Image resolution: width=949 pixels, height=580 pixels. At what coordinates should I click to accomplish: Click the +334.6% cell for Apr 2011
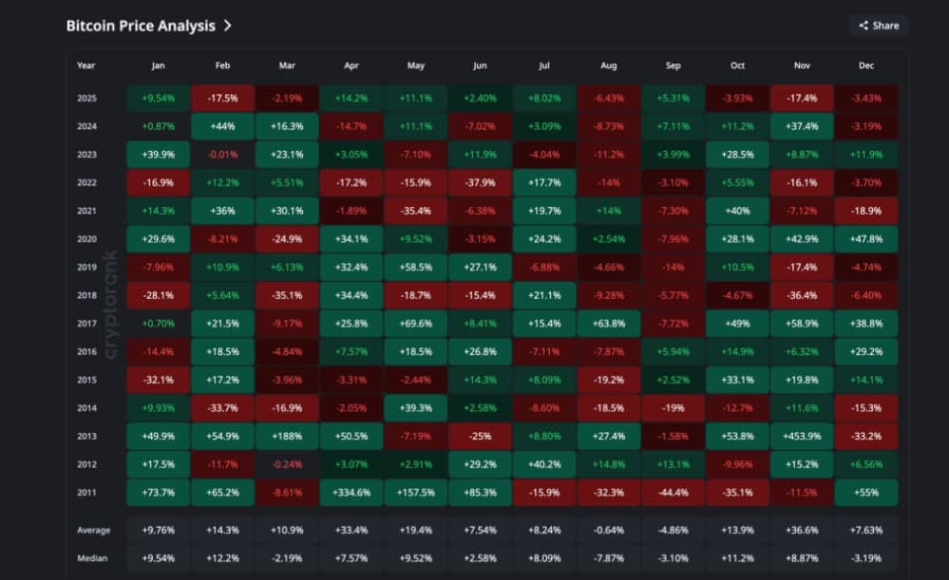[x=351, y=493]
